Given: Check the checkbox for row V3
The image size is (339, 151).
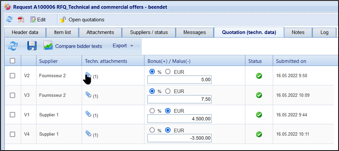Looking at the screenshot, I should pos(12,95).
